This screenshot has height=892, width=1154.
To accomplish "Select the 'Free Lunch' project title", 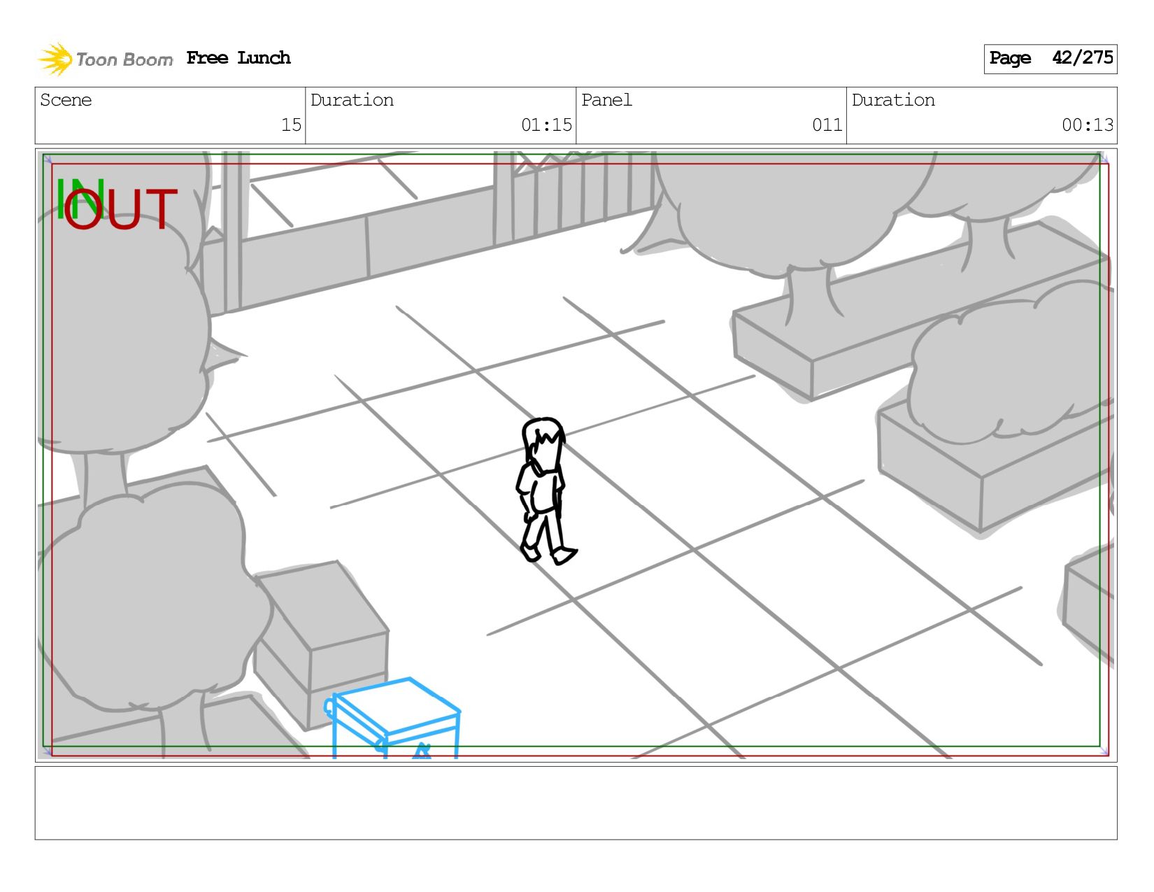I will (238, 58).
